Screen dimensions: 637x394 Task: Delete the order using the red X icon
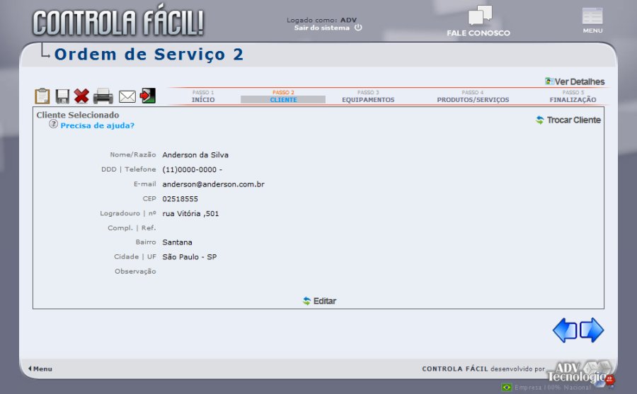81,96
